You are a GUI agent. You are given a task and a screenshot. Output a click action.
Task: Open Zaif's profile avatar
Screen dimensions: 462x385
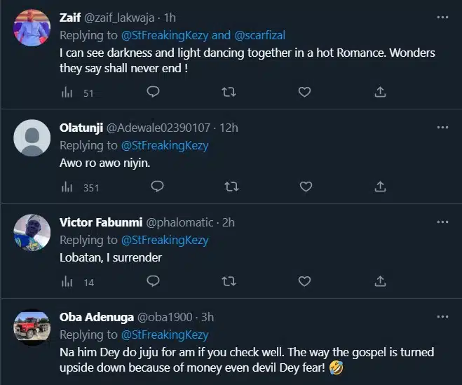click(32, 27)
